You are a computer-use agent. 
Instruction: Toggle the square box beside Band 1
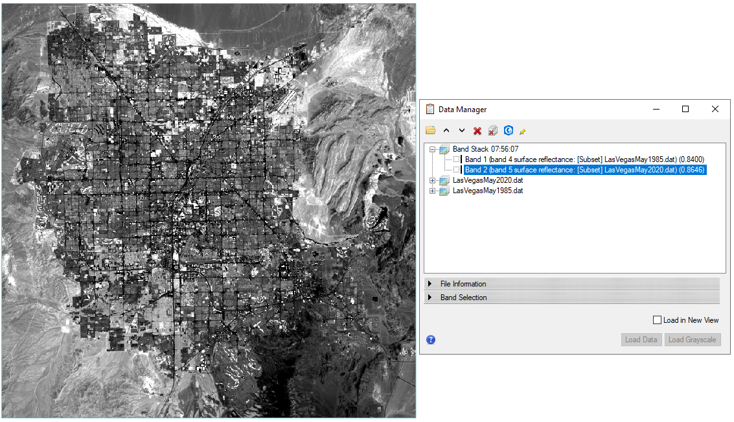(x=457, y=159)
